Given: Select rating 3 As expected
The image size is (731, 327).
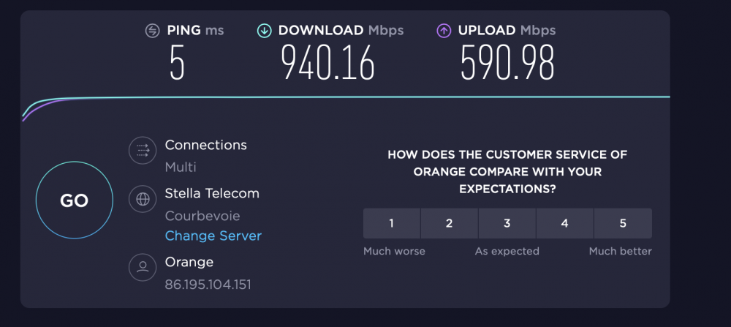Looking at the screenshot, I should click(x=507, y=223).
